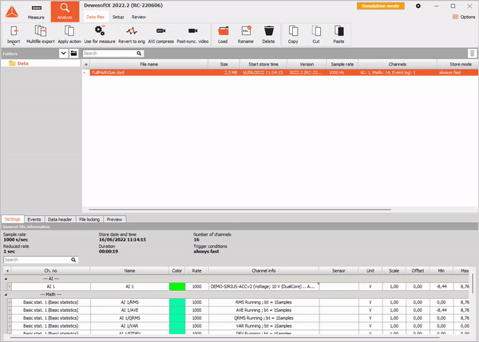Expand the Folders dropdown arrow
Image resolution: width=479 pixels, height=342 pixels.
[63, 53]
